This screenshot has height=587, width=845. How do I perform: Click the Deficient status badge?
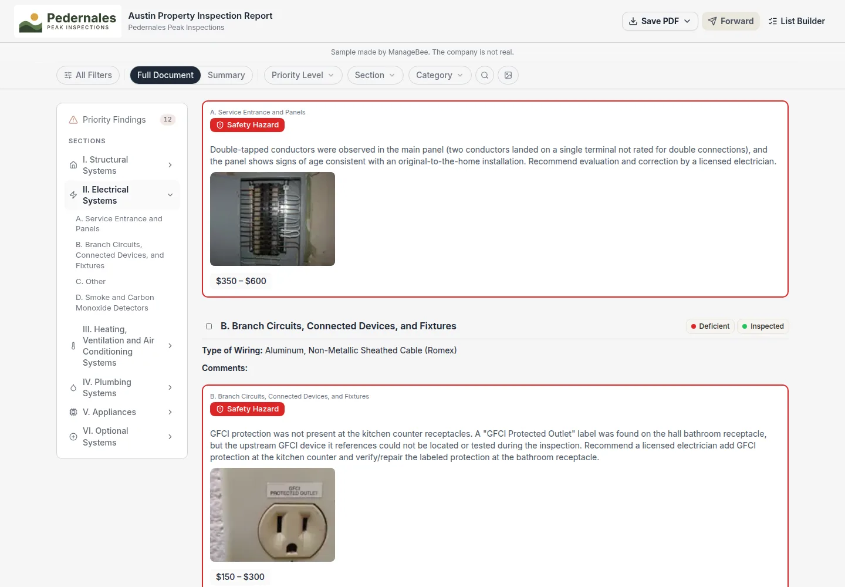pos(710,326)
